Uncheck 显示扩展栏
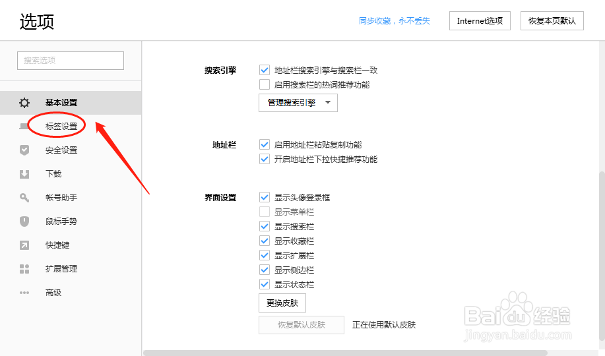Screen dimensions: 605x356 click(265, 255)
